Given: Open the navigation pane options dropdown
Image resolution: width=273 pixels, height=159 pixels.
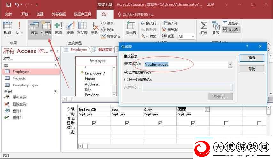Looking at the screenshot, I should (x=52, y=51).
